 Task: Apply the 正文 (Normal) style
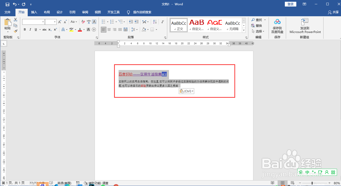point(178,25)
